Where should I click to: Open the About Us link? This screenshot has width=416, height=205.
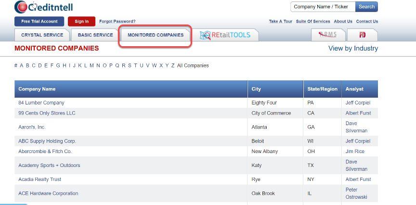tap(343, 22)
